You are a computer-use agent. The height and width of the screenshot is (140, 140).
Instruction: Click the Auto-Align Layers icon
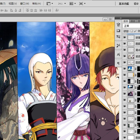click(x=57, y=10)
